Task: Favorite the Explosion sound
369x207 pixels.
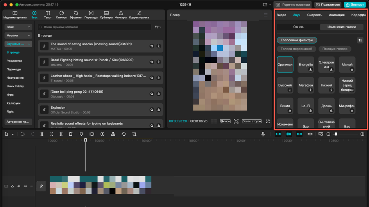Action: click(152, 110)
